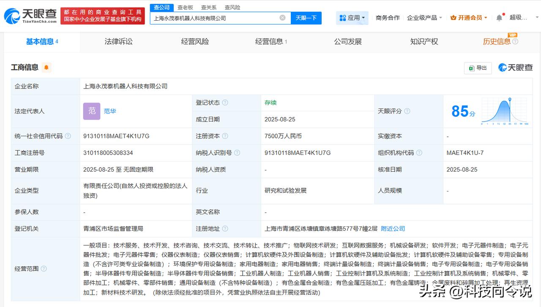Switch to the 基本信息 tab
The image size is (541, 307).
click(x=42, y=41)
